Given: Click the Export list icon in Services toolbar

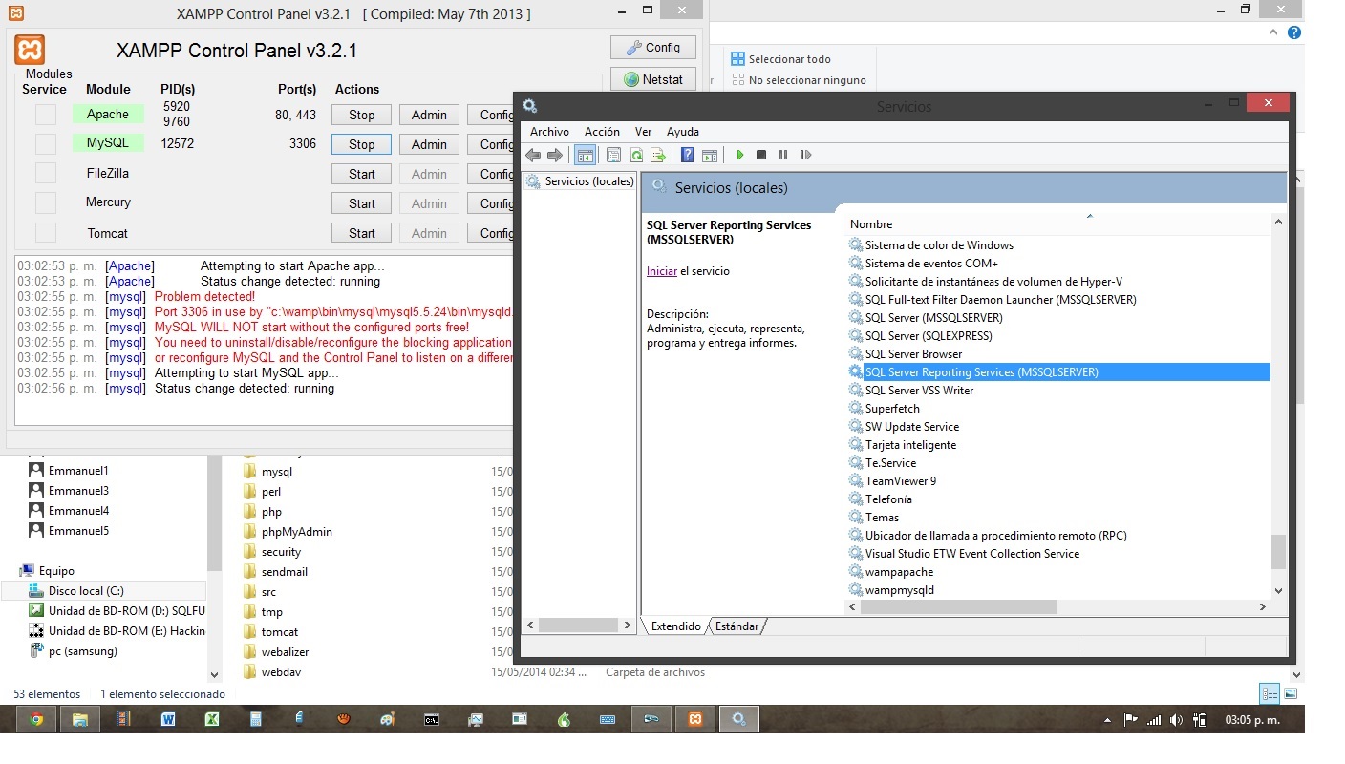Looking at the screenshot, I should [657, 155].
